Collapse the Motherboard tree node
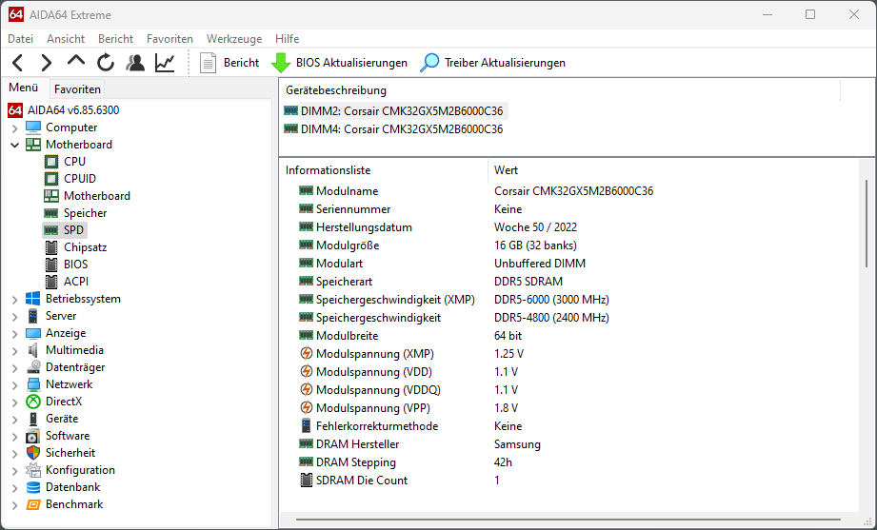877x530 pixels. pos(14,145)
